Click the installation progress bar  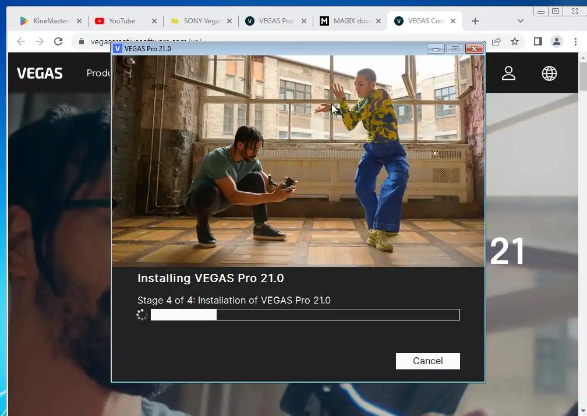click(x=305, y=315)
